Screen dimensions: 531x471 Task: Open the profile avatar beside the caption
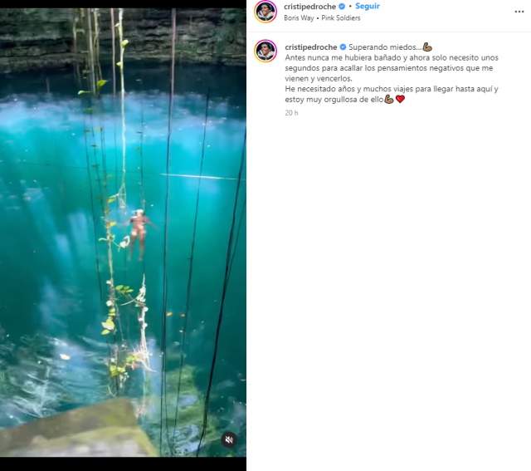click(265, 51)
